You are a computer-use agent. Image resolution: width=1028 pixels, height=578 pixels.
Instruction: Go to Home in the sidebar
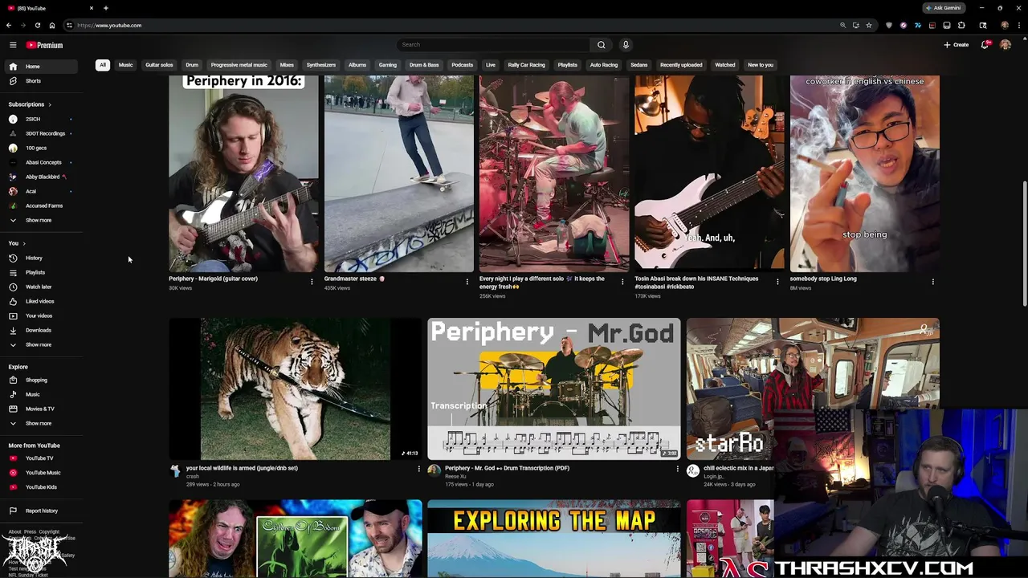tap(43, 67)
